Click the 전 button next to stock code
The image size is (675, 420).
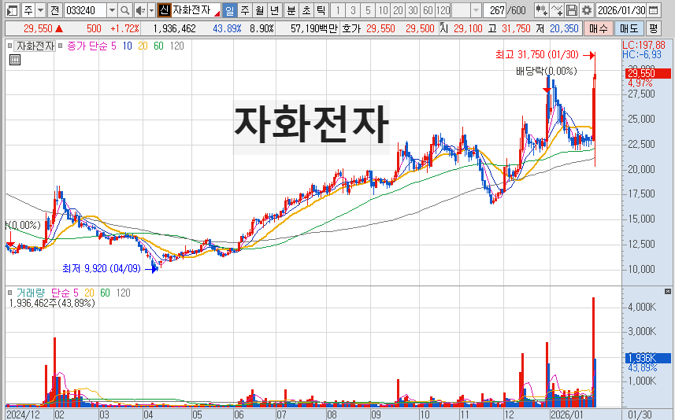(54, 10)
